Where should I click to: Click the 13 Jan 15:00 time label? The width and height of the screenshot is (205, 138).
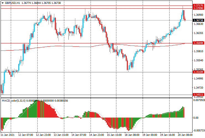(x=61, y=135)
